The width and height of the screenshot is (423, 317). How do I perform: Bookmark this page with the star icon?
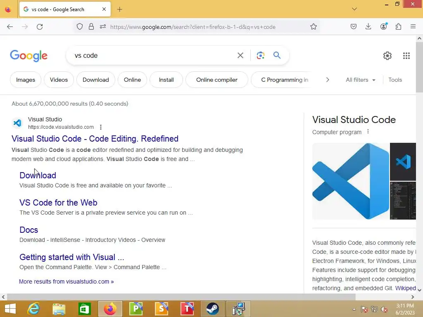(313, 27)
